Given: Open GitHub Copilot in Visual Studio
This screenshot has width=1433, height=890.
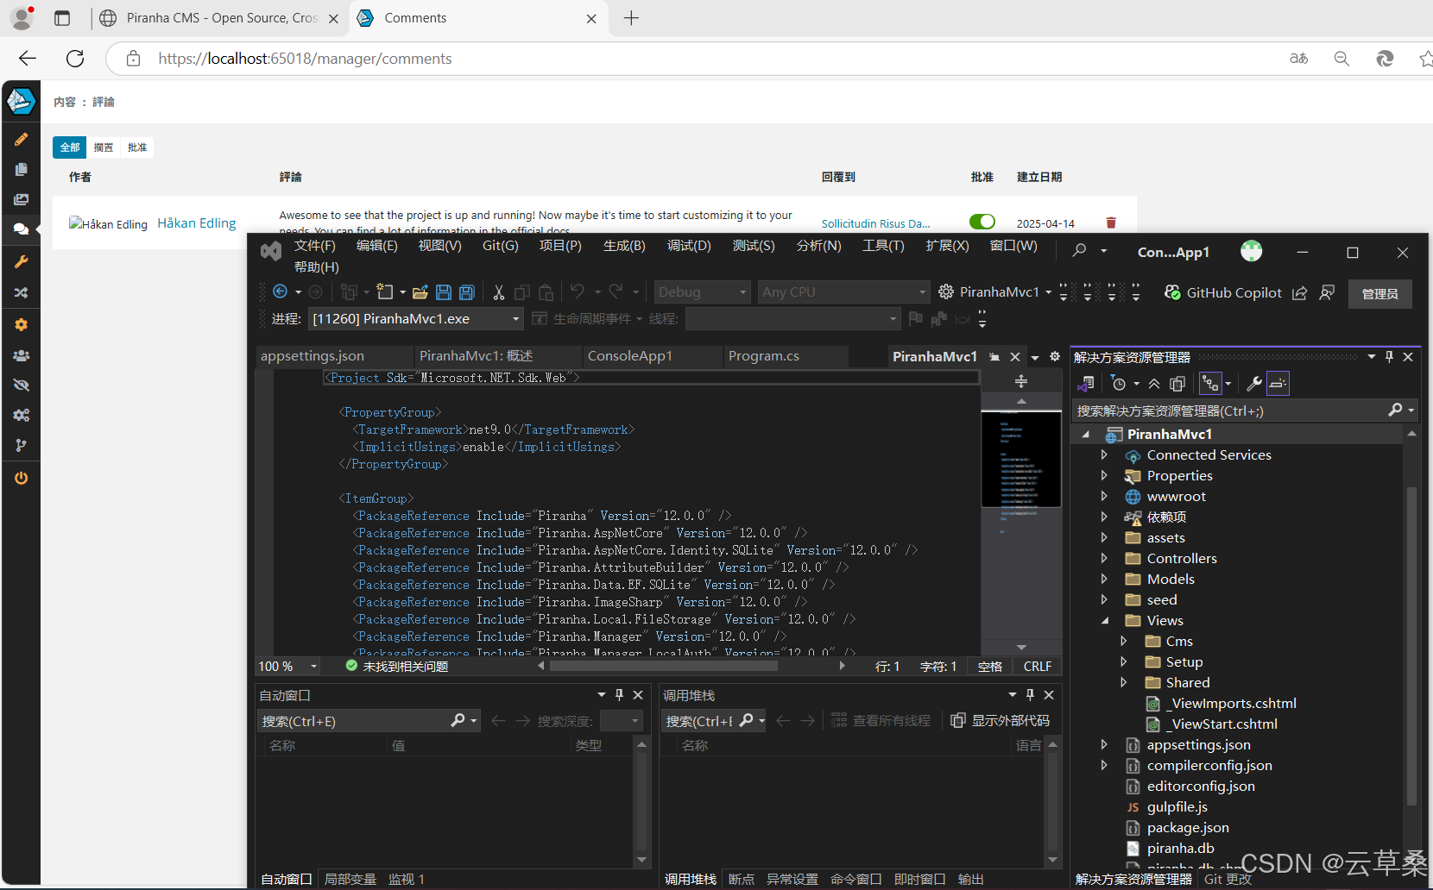Looking at the screenshot, I should click(1223, 292).
